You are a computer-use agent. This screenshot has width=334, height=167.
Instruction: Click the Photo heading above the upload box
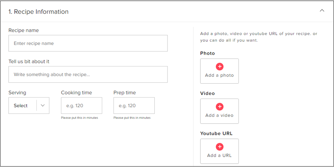(x=207, y=53)
